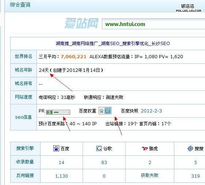Click the green PR 3 rank bar
Screen dimensions: 205x185
[x=58, y=112]
